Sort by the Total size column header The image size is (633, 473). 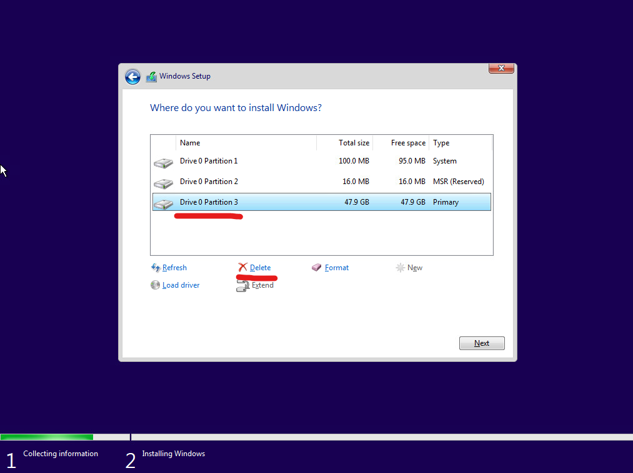click(344, 143)
